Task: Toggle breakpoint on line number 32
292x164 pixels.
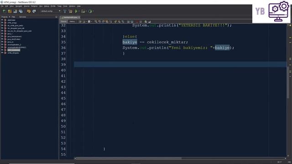Action: coord(63,26)
